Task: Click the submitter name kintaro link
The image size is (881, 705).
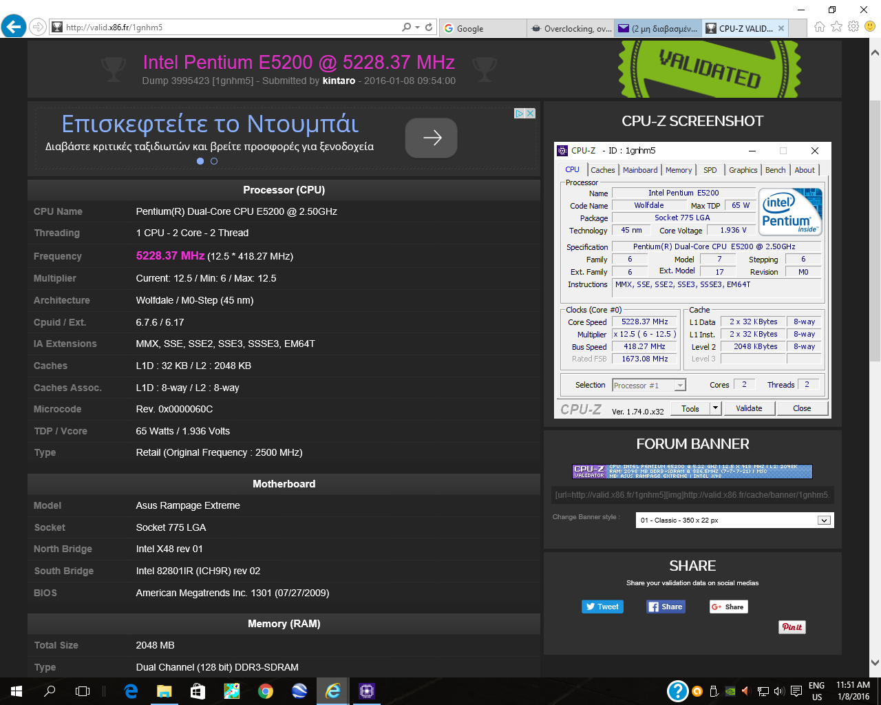Action: click(339, 81)
